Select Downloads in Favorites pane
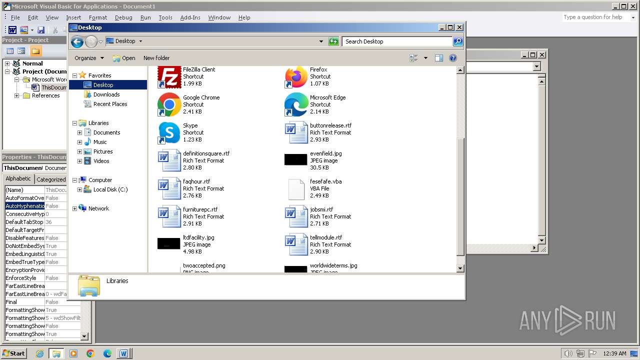 tap(106, 94)
